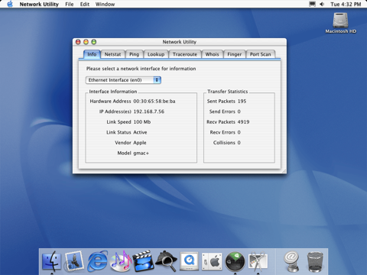Open the Edit menu
The height and width of the screenshot is (275, 367).
(x=85, y=4)
